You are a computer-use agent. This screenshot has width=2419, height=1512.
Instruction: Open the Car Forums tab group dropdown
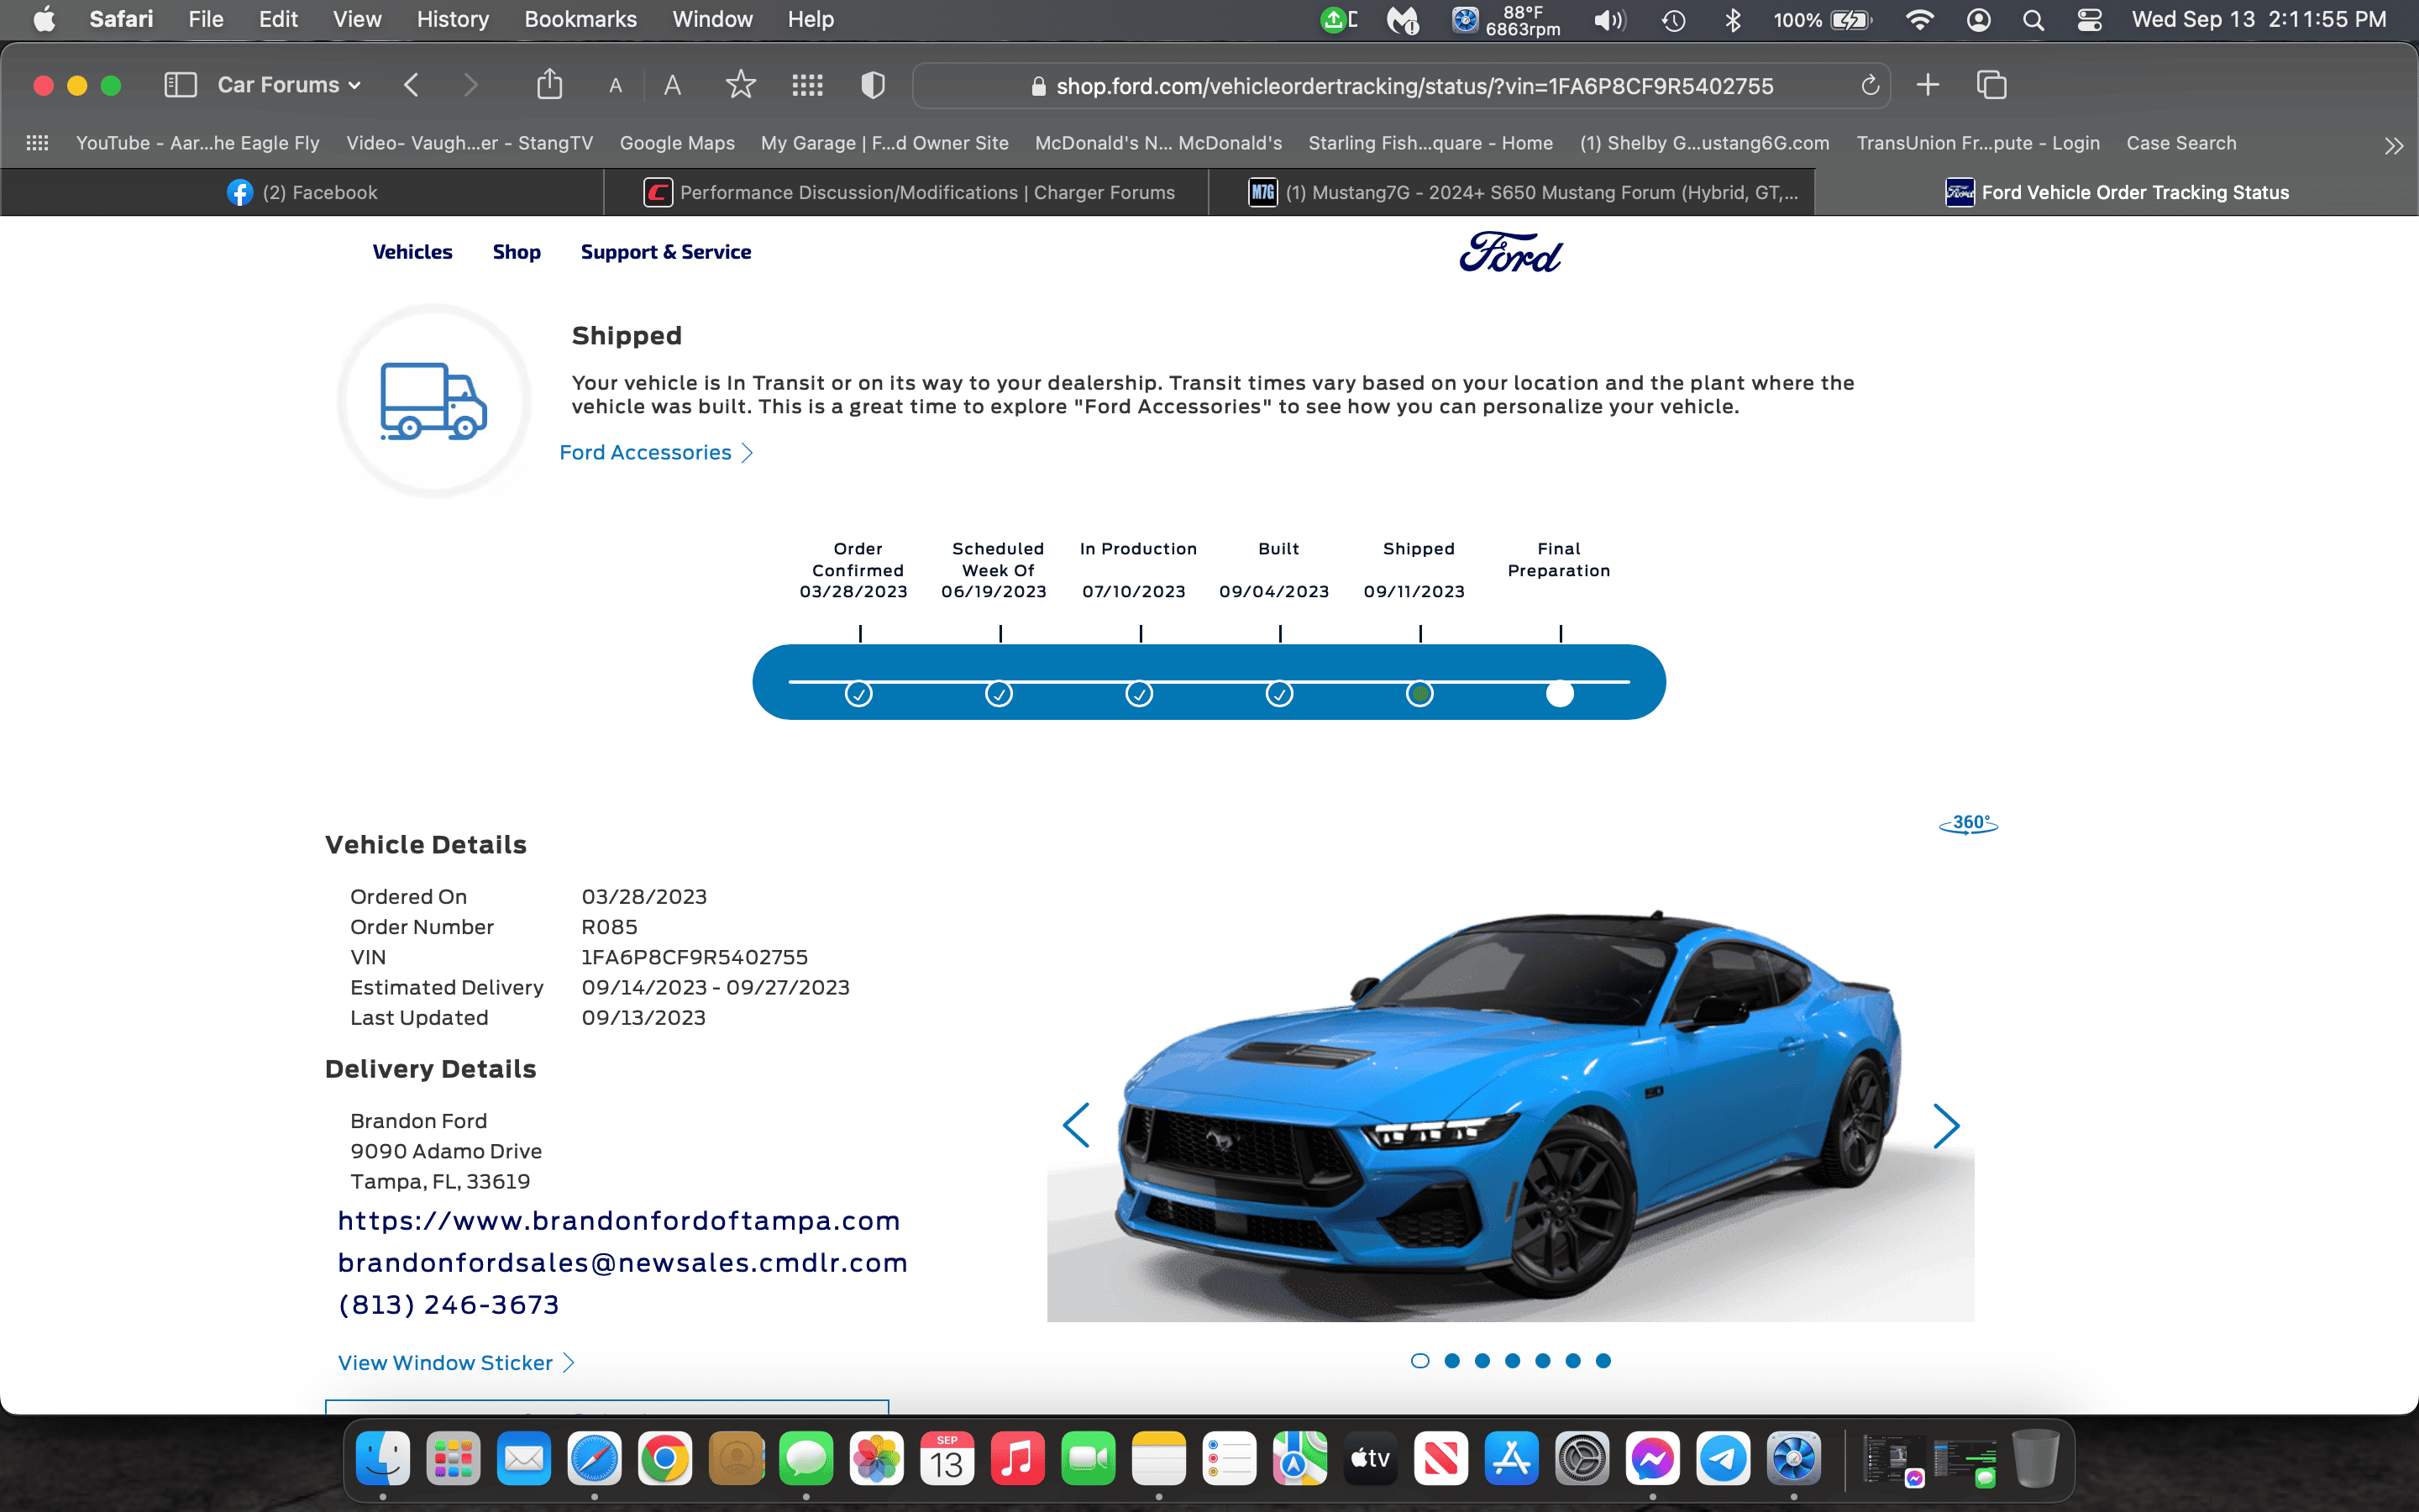click(289, 85)
